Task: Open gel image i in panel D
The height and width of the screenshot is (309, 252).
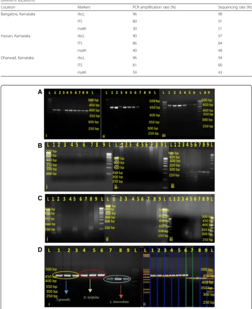Action: [x=92, y=277]
